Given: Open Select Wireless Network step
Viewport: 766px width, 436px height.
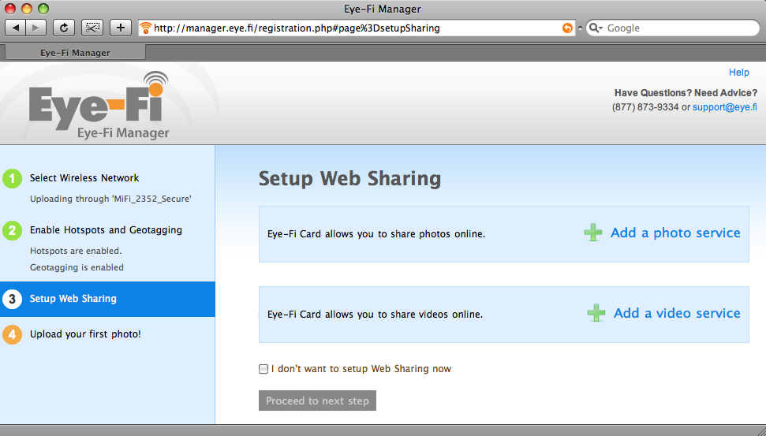Looking at the screenshot, I should [84, 177].
